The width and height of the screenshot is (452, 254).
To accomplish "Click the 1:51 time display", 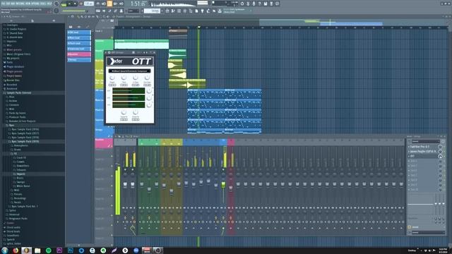I will (x=138, y=4).
